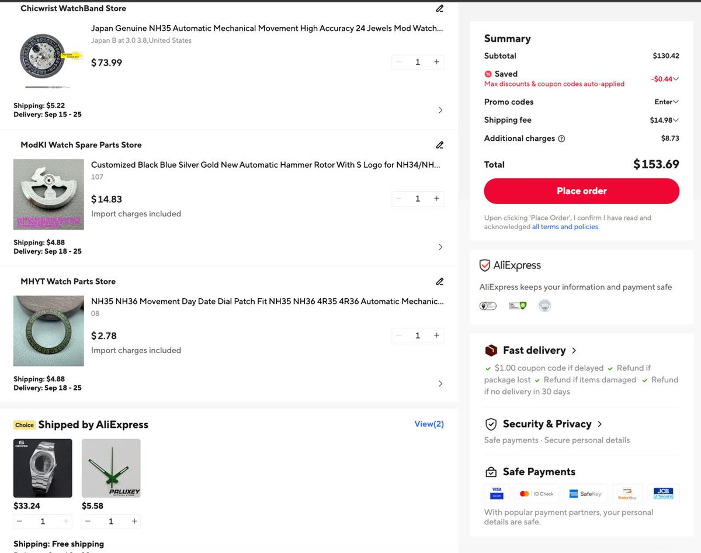
Task: Decrease quantity of the $5.58 watch hands
Action: (x=88, y=521)
